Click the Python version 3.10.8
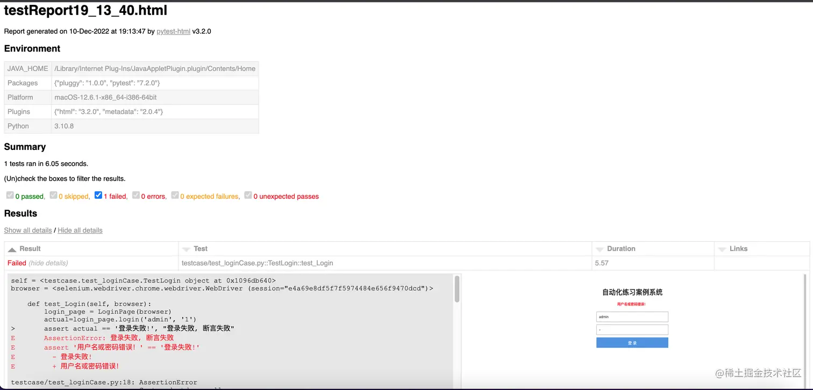 coord(64,126)
